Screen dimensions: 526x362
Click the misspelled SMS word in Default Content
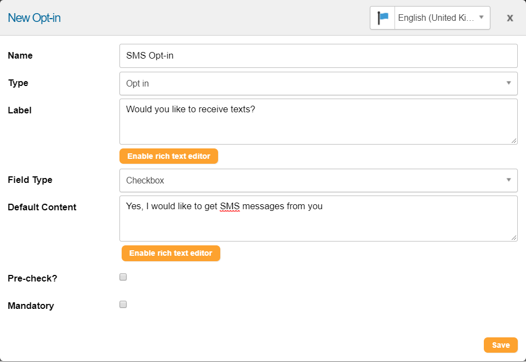(x=230, y=206)
